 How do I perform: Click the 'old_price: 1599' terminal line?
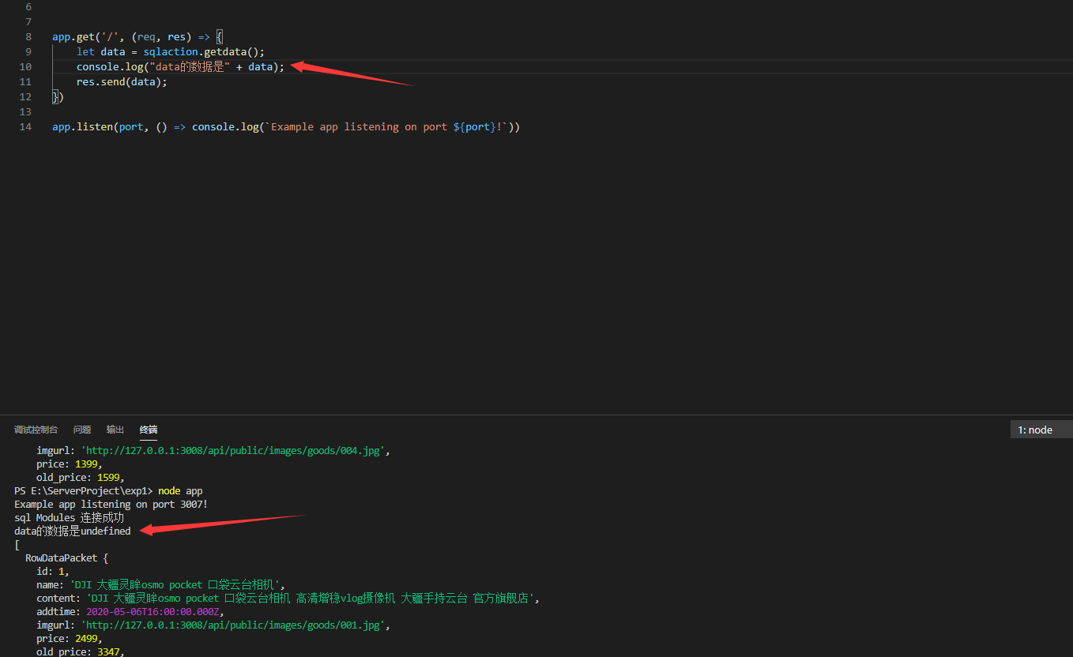[81, 478]
